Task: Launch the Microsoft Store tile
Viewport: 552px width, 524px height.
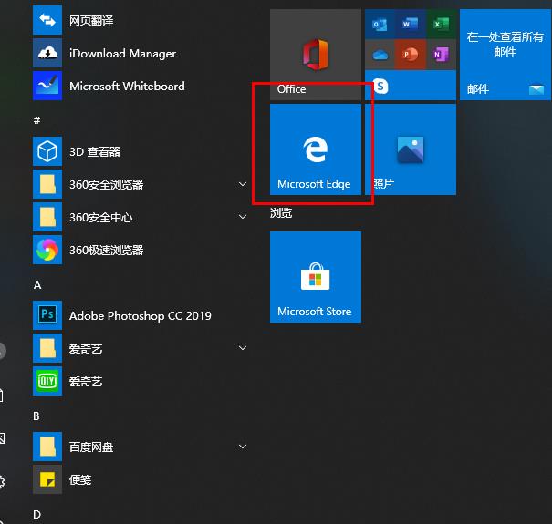Action: click(315, 277)
